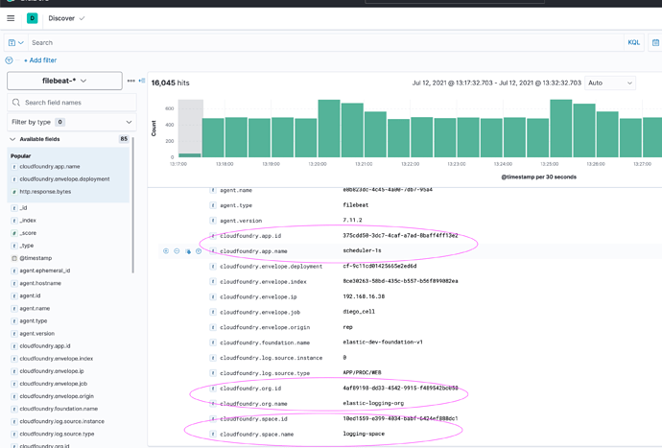This screenshot has height=448, width=662.
Task: Filter for cloudfoundry.app.name value
Action: [166, 251]
